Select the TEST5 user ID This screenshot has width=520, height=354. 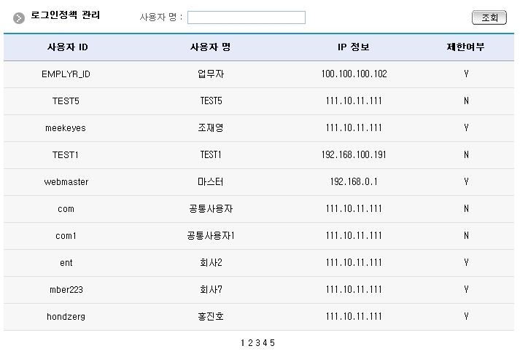tap(66, 101)
